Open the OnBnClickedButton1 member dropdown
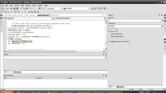 point(105,18)
